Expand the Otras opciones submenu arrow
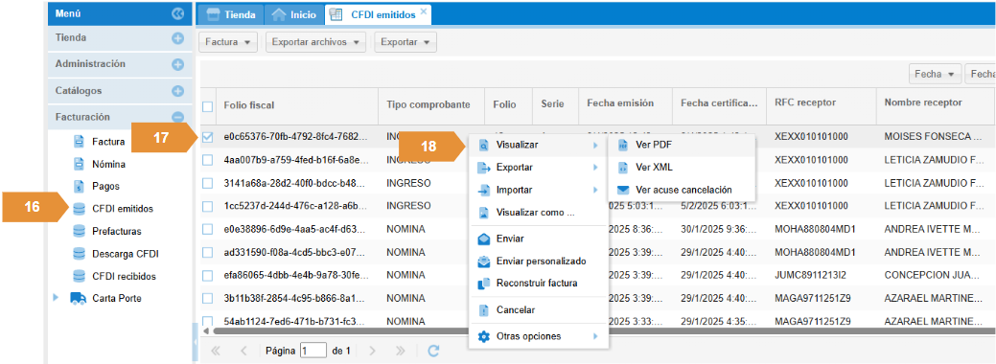Image resolution: width=996 pixels, height=364 pixels. [595, 336]
